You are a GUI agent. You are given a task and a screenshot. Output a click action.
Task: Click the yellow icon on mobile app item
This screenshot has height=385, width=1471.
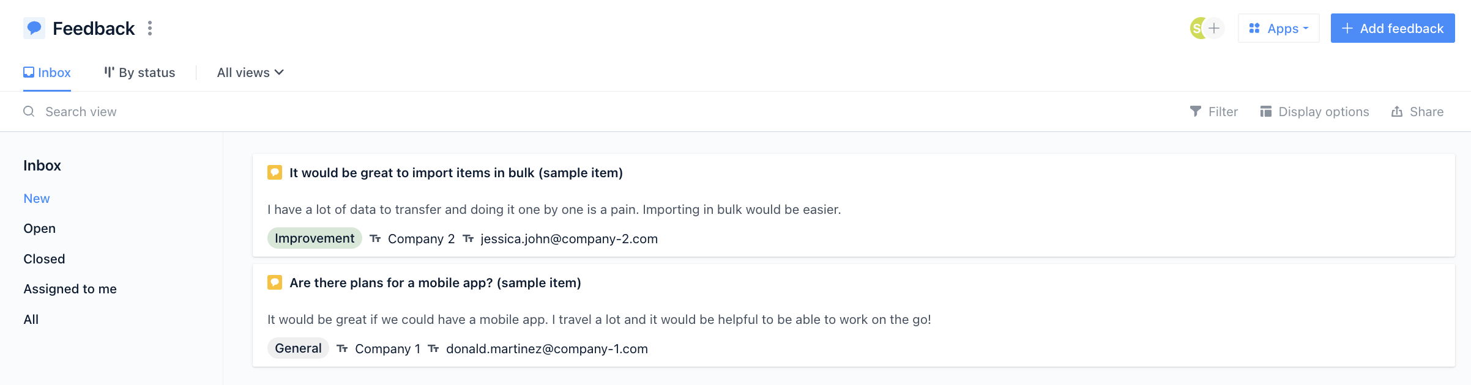[x=275, y=282]
